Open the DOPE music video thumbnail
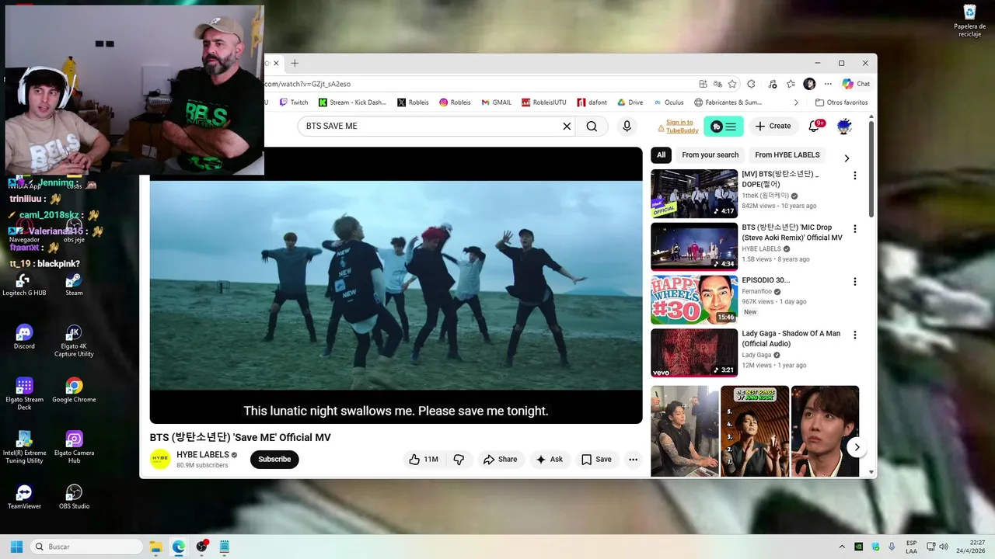995x559 pixels. (694, 193)
